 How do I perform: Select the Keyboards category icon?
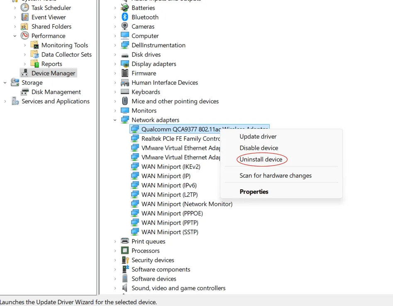[x=125, y=92]
